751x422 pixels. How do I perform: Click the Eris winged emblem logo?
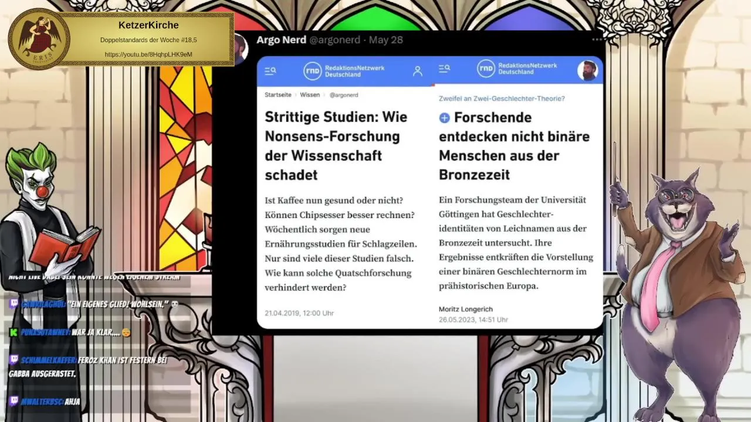39,39
